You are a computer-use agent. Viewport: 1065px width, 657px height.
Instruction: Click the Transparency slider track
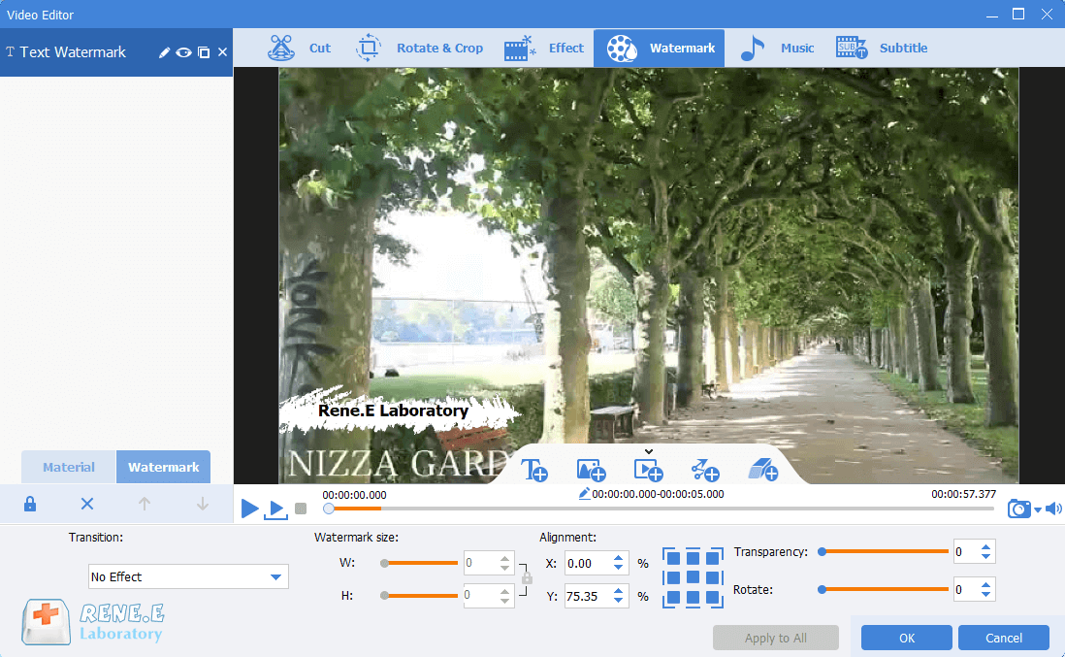tap(884, 551)
